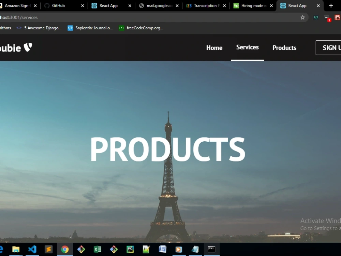Viewport: 341px width, 256px height.
Task: Open the Git icon right of Chrome
Action: click(81, 249)
